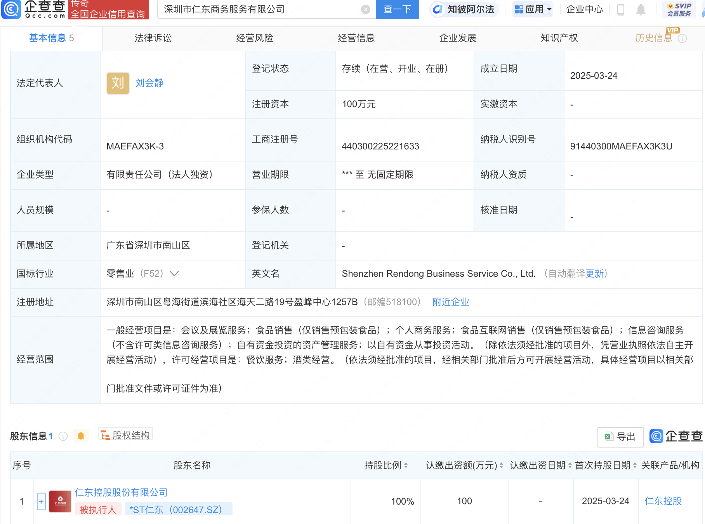This screenshot has height=524, width=705.
Task: Select business term 至 无固定期限 cell
Action: point(378,175)
